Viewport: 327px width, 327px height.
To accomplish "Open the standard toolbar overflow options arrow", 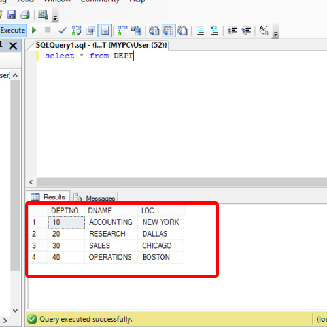I will (x=55, y=18).
